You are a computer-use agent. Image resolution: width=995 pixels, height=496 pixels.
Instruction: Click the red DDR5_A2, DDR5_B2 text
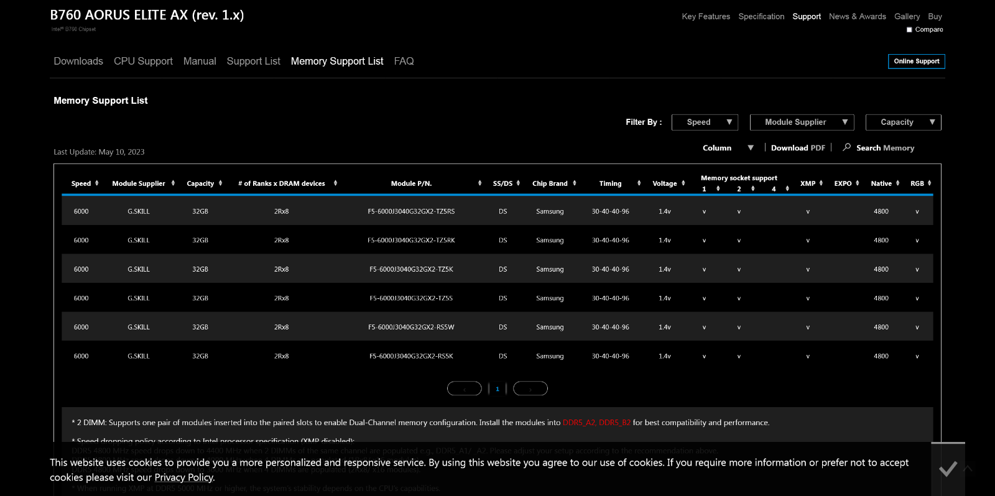click(x=596, y=423)
